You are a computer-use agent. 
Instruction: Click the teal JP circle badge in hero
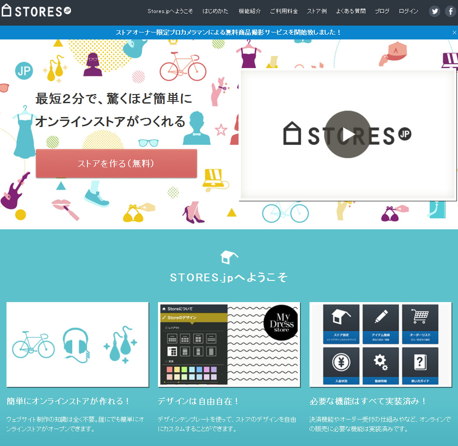pyautogui.click(x=24, y=71)
